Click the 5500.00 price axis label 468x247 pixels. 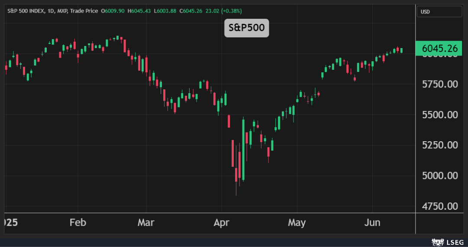pos(439,115)
